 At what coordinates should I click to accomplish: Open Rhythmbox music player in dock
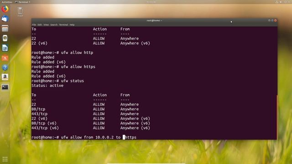tap(5, 38)
